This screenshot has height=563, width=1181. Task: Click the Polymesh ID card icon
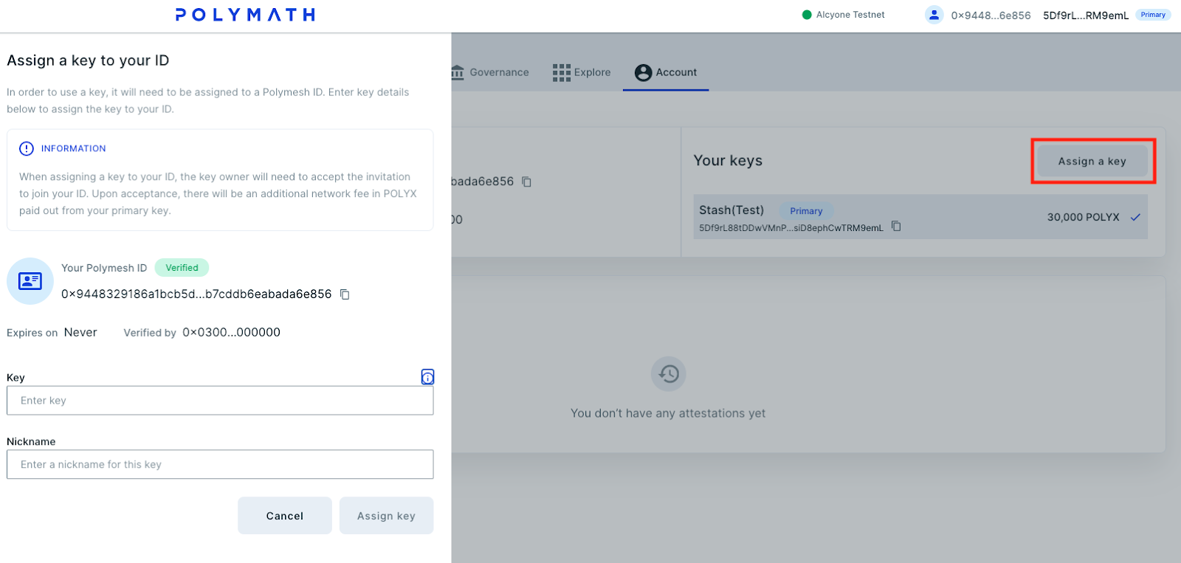click(x=30, y=281)
